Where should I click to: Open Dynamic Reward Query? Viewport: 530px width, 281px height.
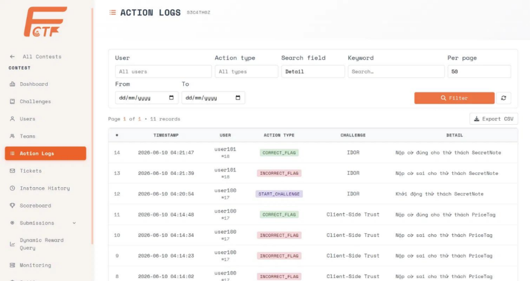coord(41,244)
